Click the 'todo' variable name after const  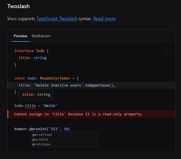32,78
